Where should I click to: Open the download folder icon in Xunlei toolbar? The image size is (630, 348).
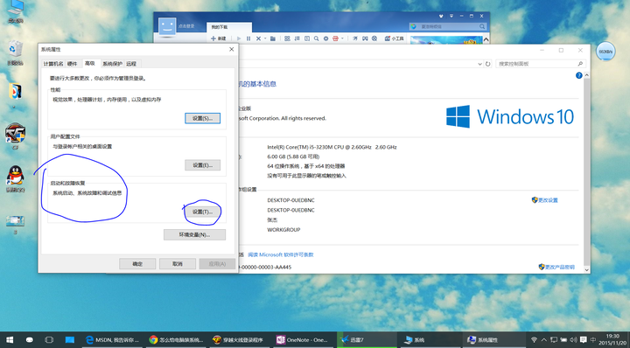tap(272, 38)
